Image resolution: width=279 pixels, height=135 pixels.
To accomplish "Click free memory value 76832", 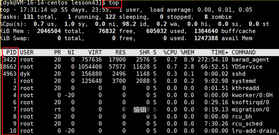I will pos(107,31).
